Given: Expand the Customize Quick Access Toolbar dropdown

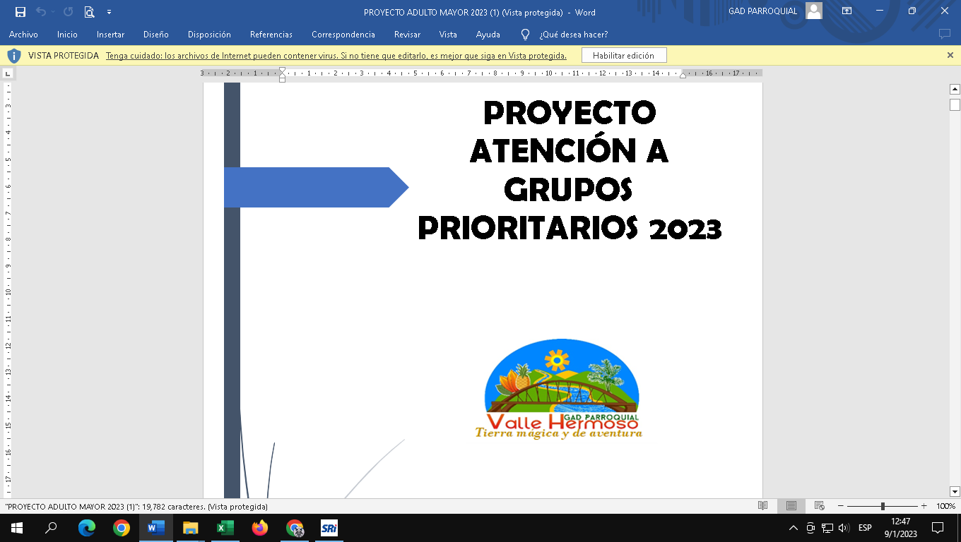Looking at the screenshot, I should tap(109, 12).
